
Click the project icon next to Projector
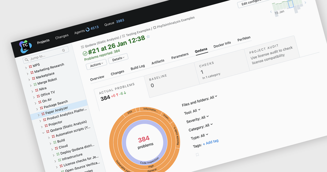[x=46, y=126]
